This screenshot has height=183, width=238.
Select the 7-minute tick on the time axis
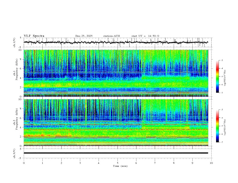point(155,163)
